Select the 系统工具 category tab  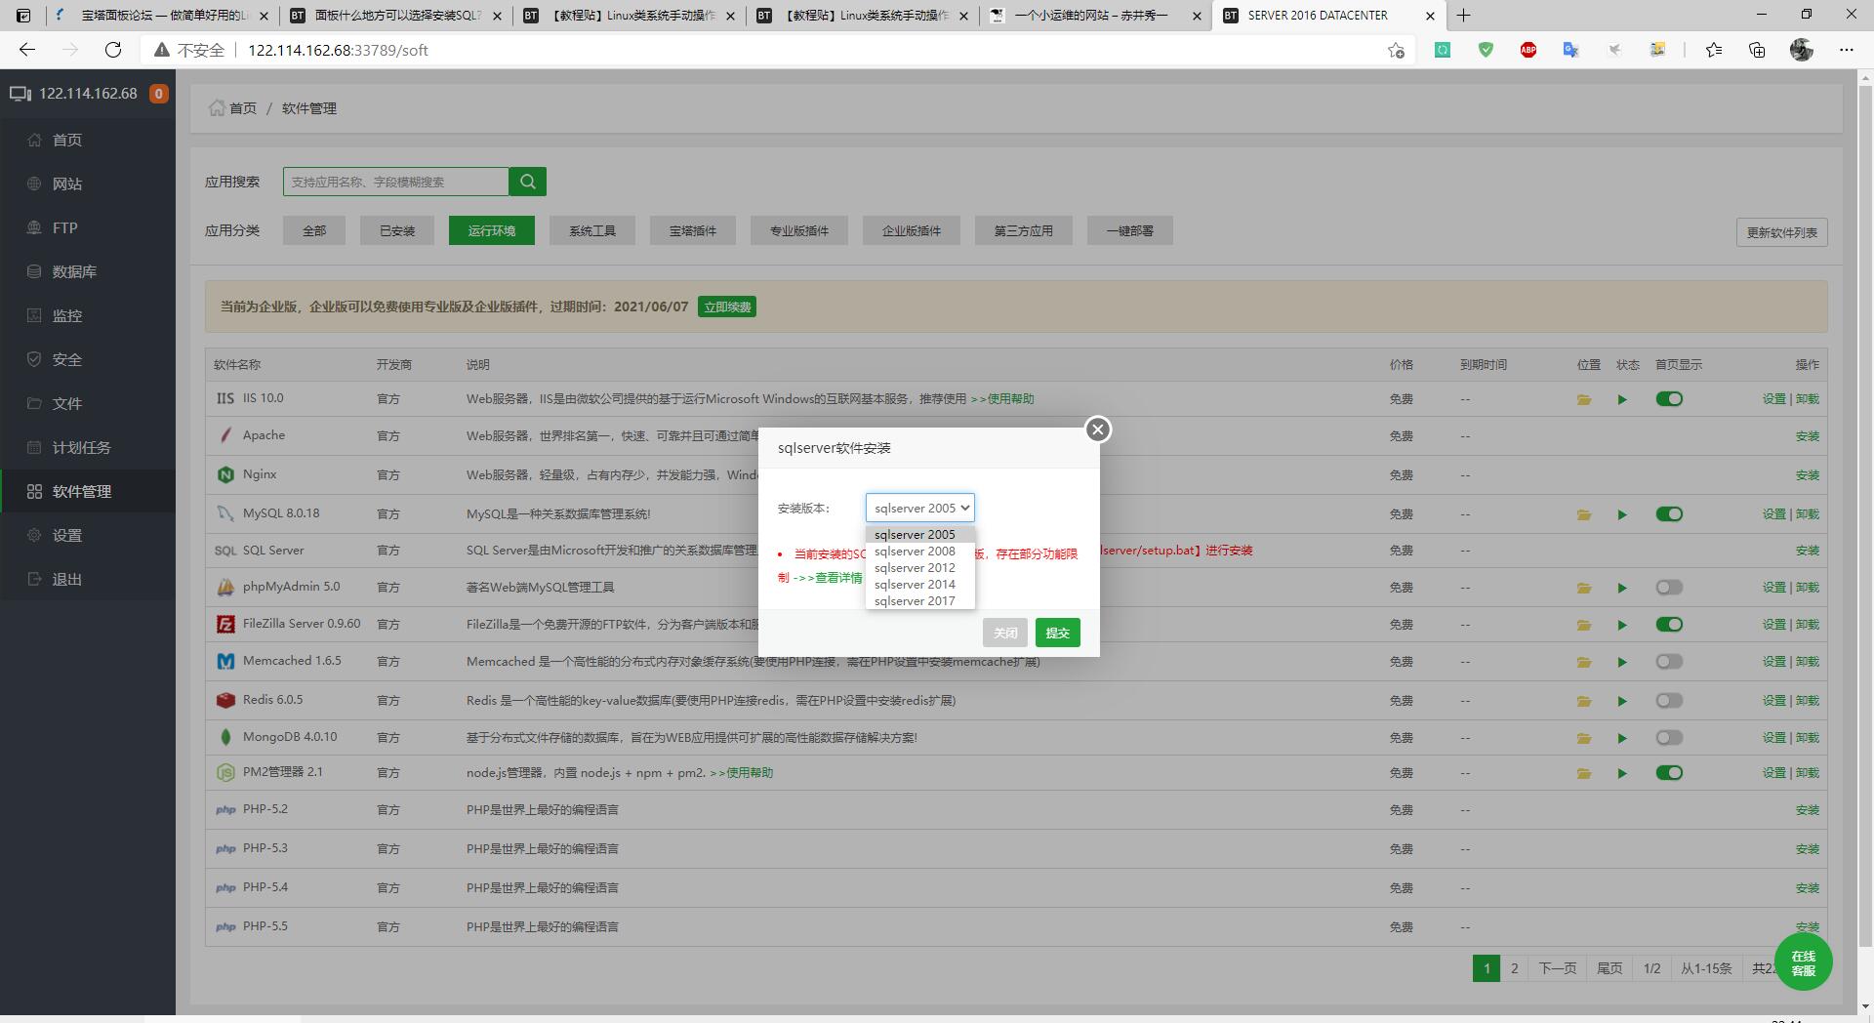click(592, 231)
